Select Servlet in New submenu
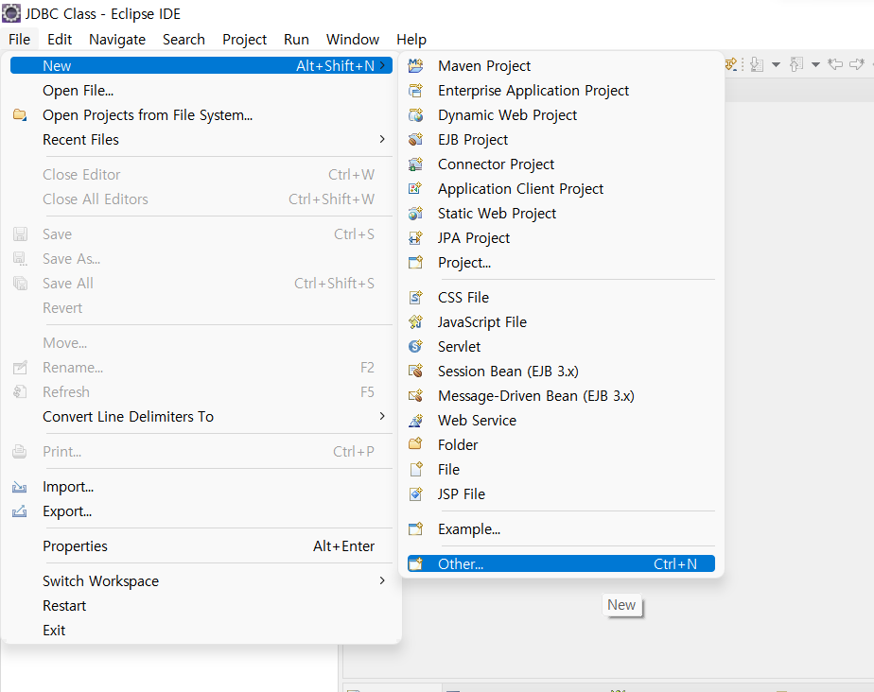 pyautogui.click(x=561, y=347)
